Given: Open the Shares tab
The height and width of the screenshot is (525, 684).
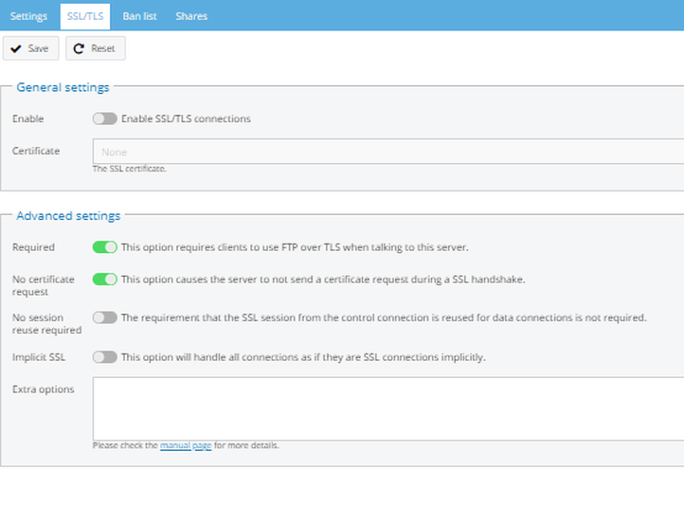Looking at the screenshot, I should [x=191, y=16].
